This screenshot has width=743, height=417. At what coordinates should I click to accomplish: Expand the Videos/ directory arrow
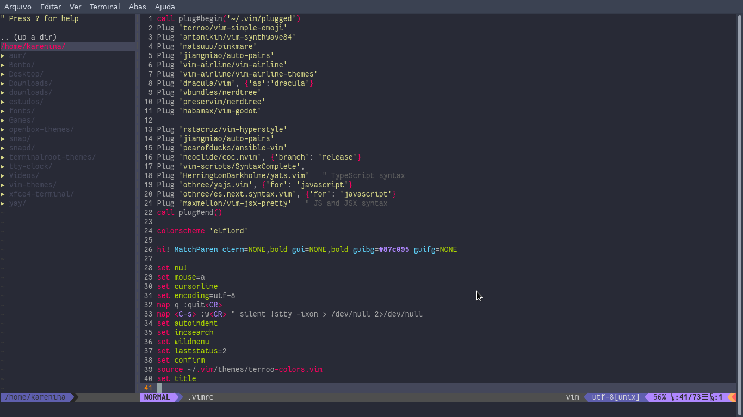pyautogui.click(x=3, y=175)
